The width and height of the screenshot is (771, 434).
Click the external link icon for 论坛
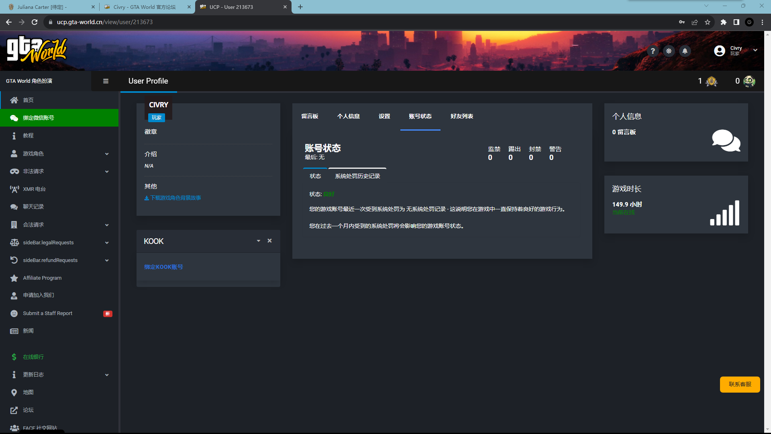14,410
